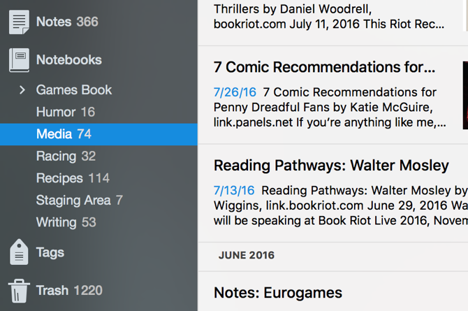Open the Notes: Eurogames note
This screenshot has width=468, height=311.
coord(278,293)
